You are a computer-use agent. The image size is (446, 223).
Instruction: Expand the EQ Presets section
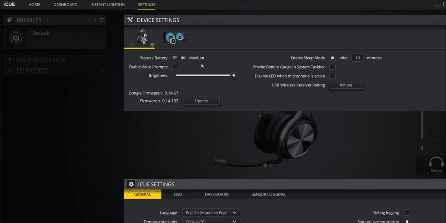coord(55,70)
